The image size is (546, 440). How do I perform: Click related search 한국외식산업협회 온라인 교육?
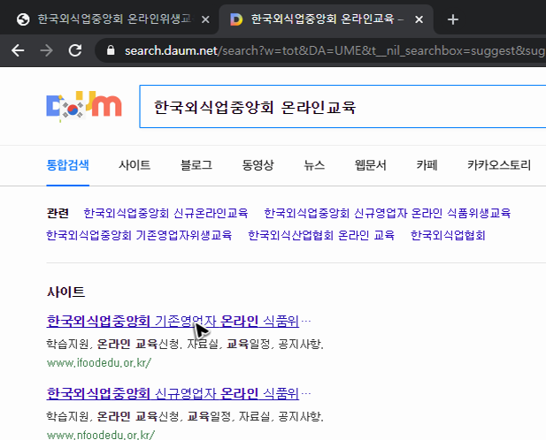(321, 235)
